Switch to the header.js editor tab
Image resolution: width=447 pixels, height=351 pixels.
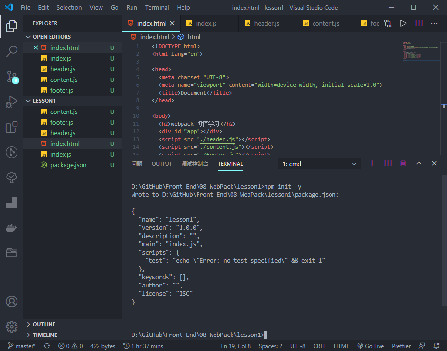coord(267,23)
